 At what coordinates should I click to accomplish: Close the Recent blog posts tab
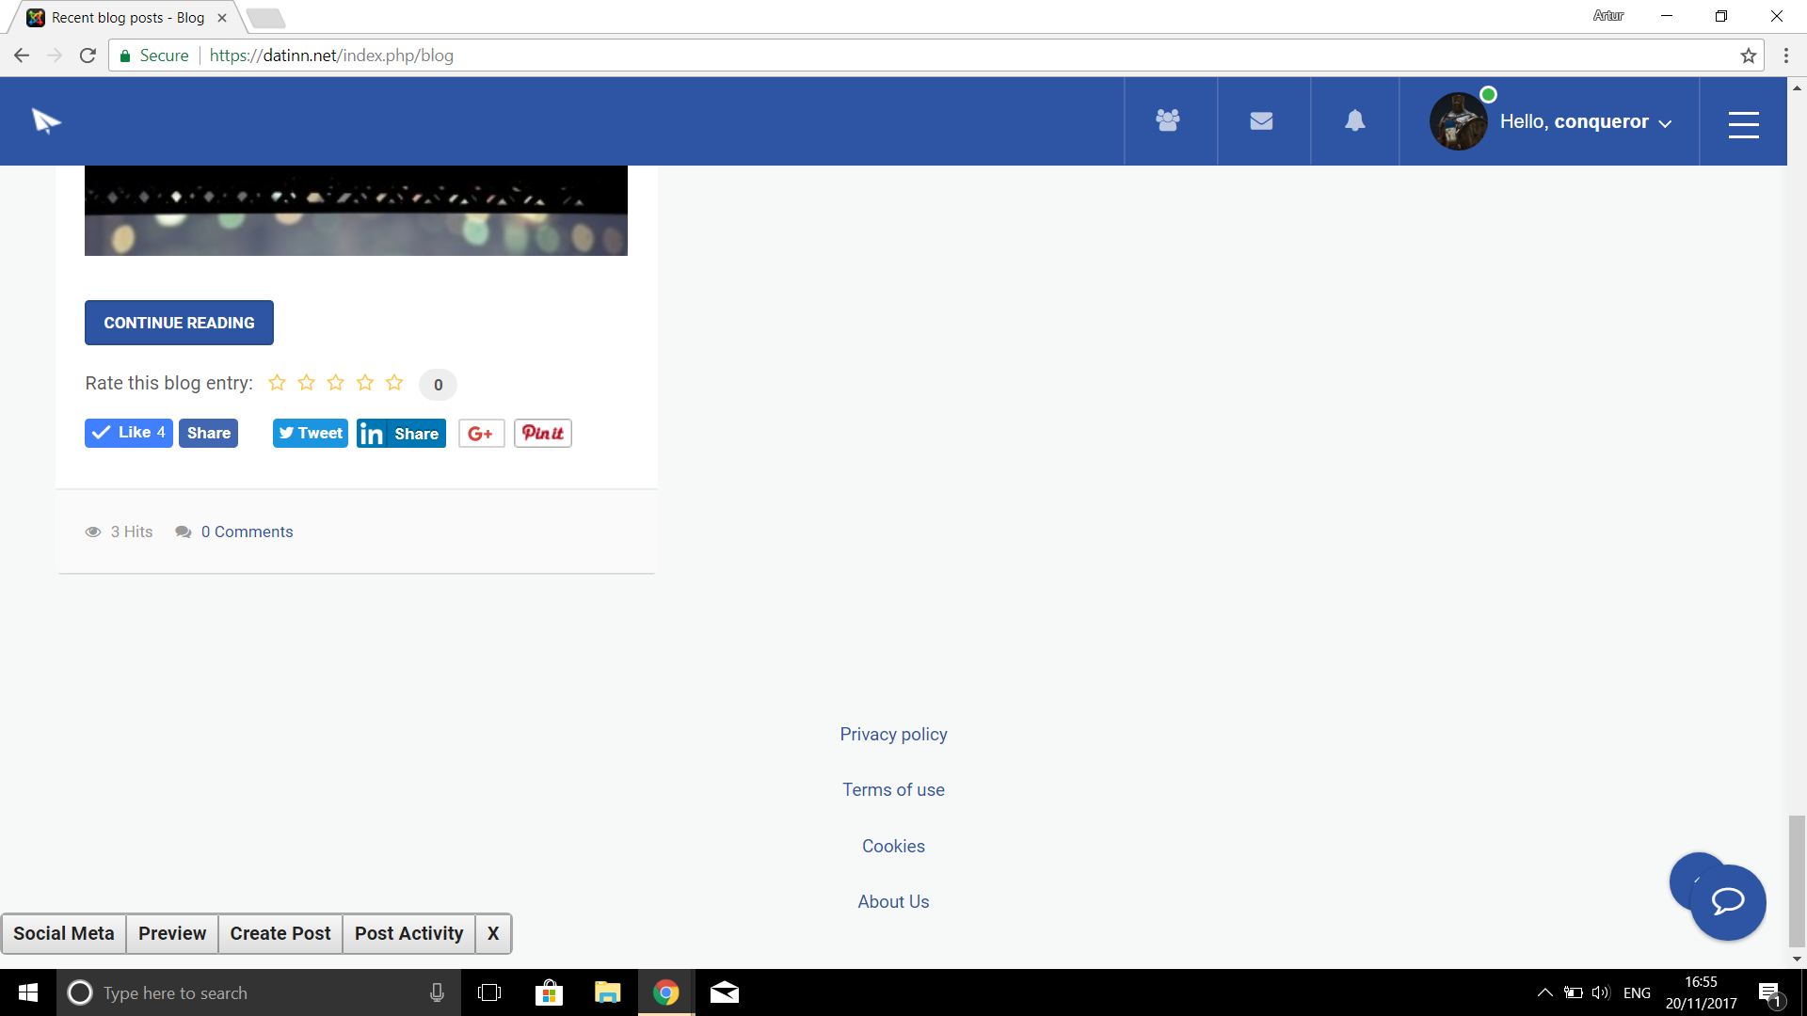point(222,18)
